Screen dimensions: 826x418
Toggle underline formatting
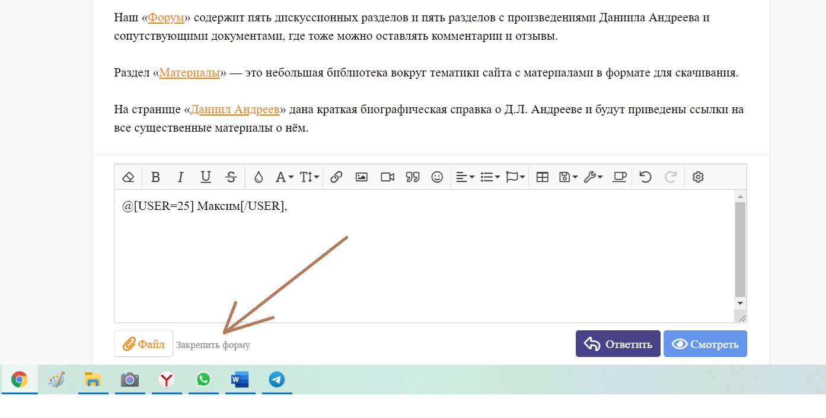tap(206, 177)
